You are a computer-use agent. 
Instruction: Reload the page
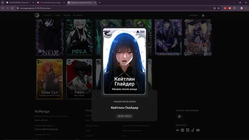(12, 8)
